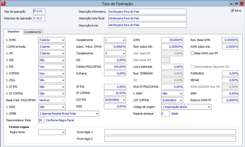Close the Tipo de Operação window
The width and height of the screenshot is (245, 147).
[241, 3]
